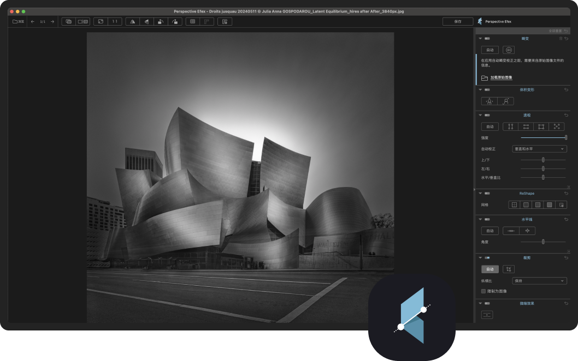Viewport: 578px width, 361px height.
Task: Select rectangle perspective tool
Action: tap(541, 127)
